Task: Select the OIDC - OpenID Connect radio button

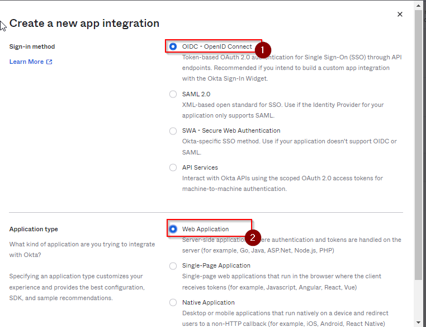Action: click(x=173, y=46)
